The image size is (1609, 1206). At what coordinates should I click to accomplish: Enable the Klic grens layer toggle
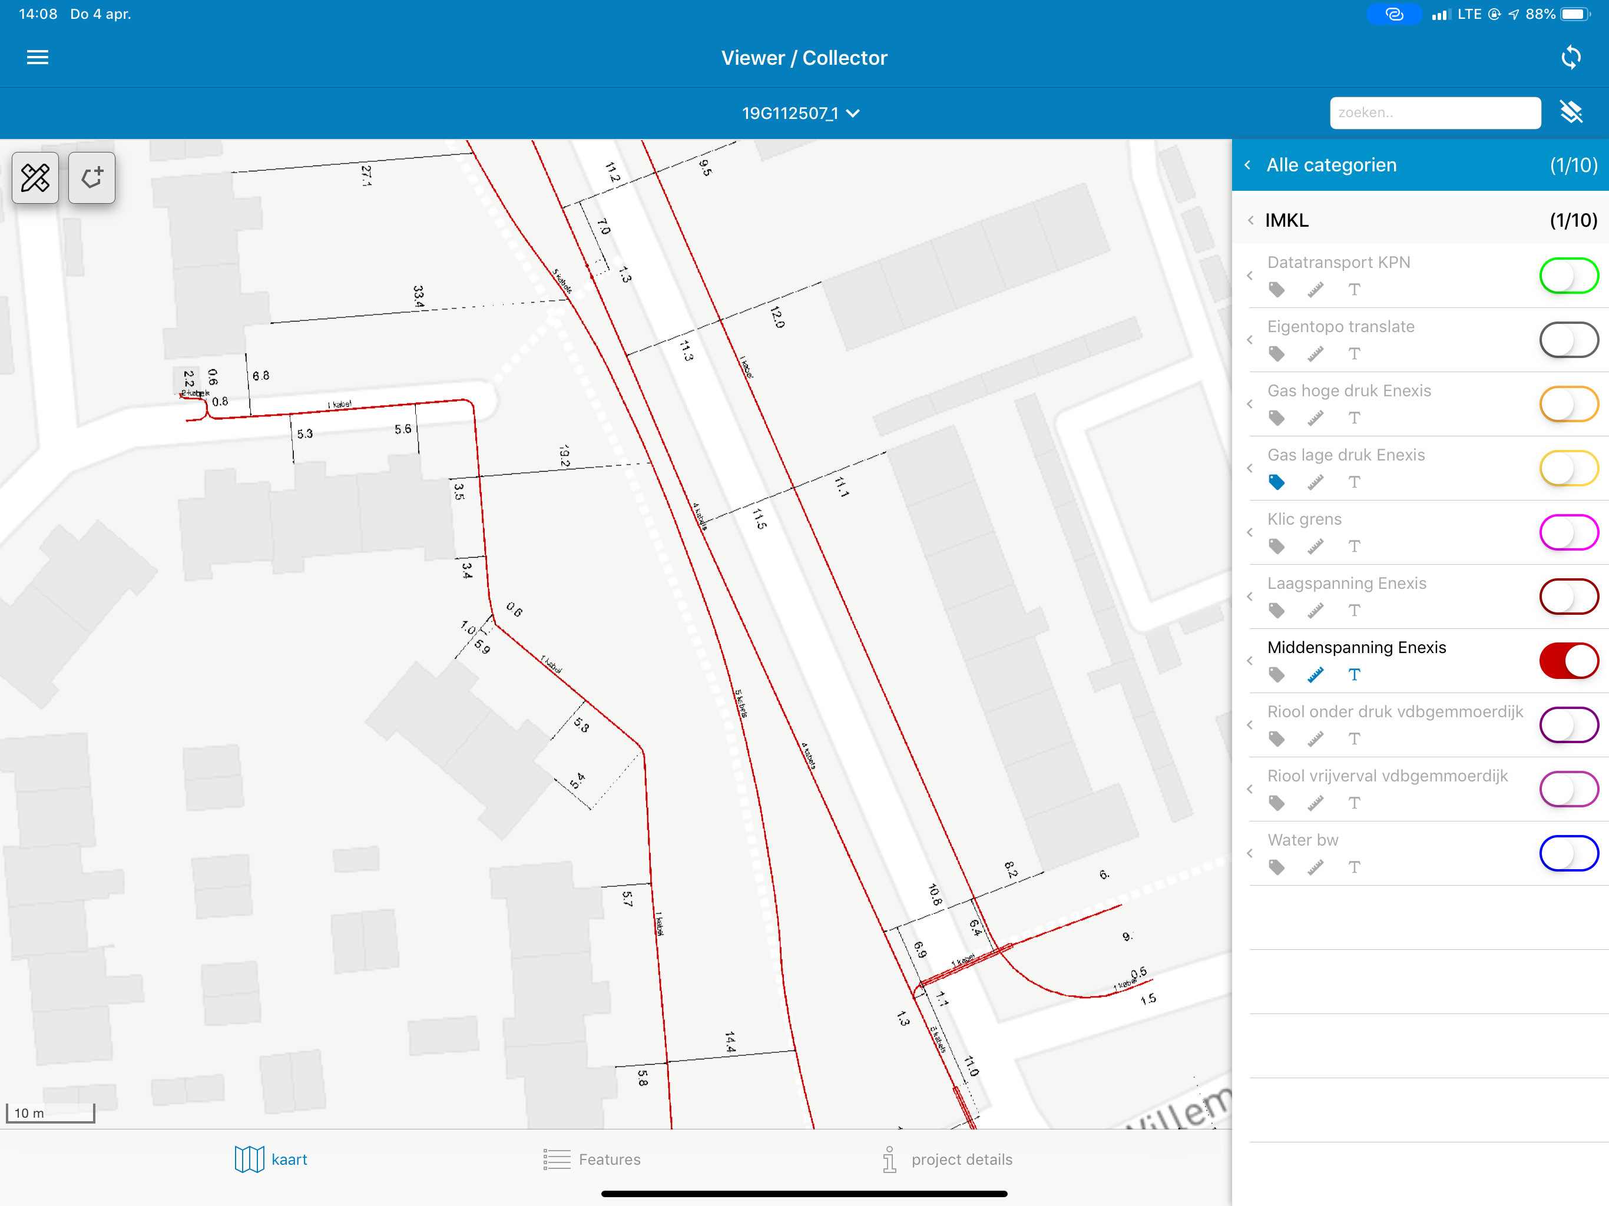point(1569,532)
